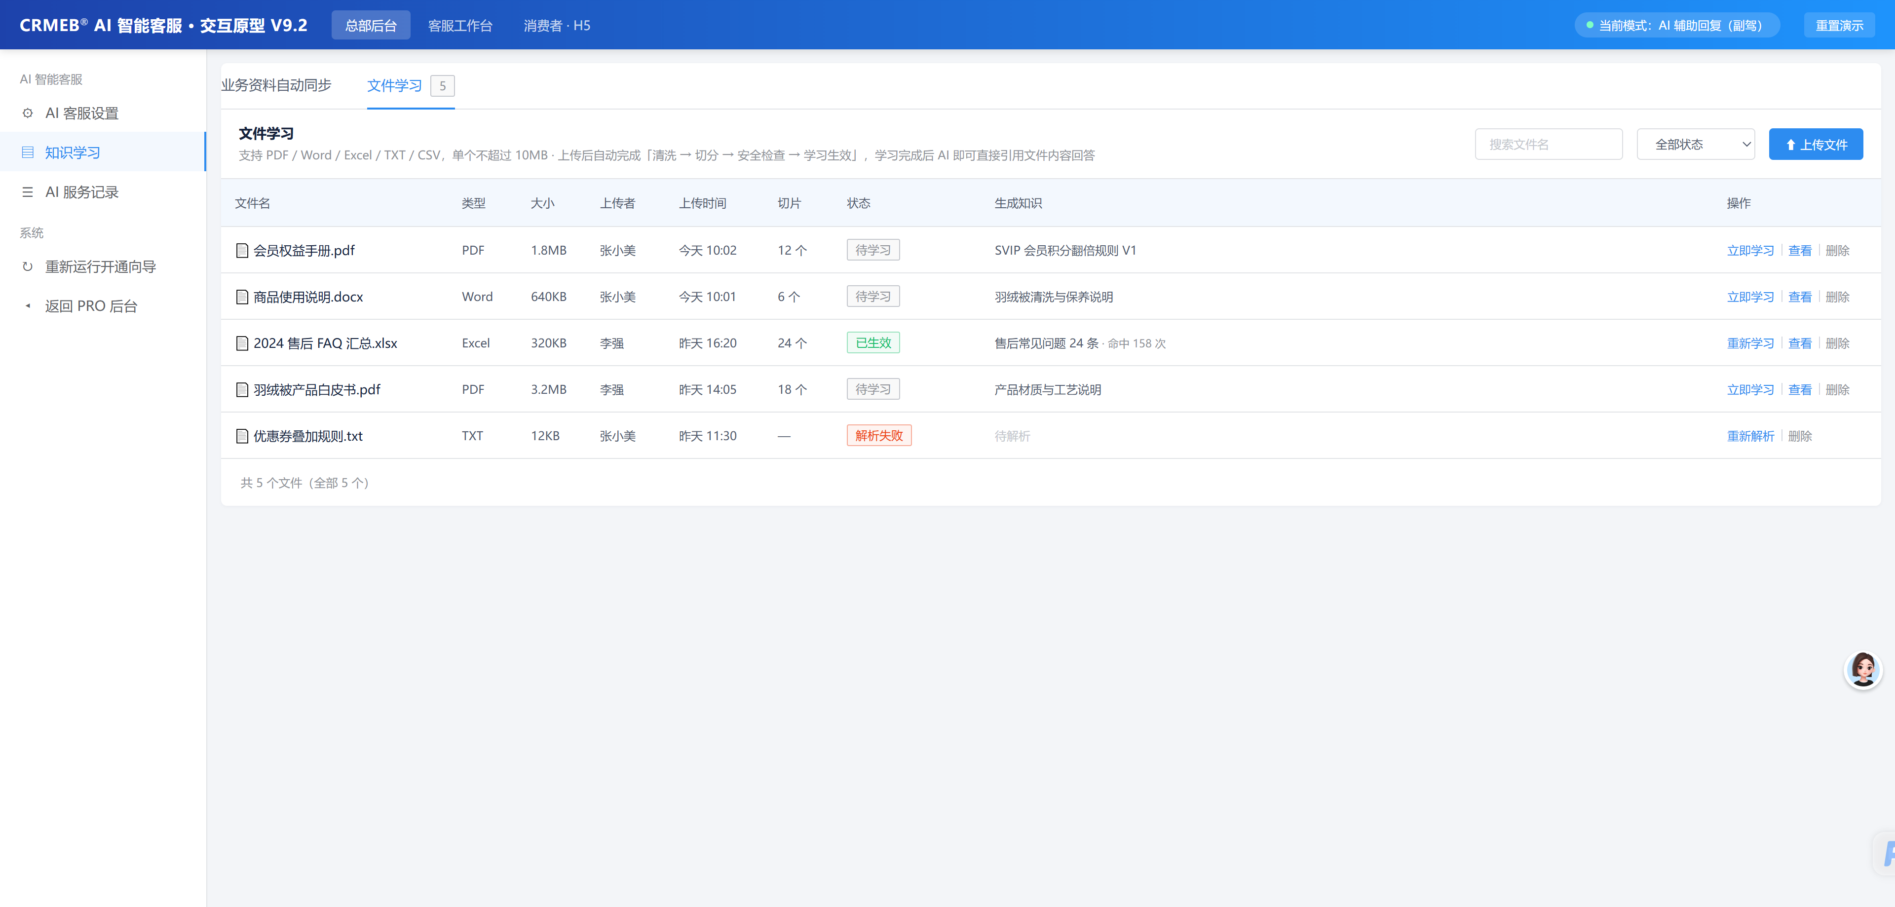The width and height of the screenshot is (1895, 907).
Task: Click the 当前模式 AI 辅助回复 indicator
Action: tap(1676, 25)
